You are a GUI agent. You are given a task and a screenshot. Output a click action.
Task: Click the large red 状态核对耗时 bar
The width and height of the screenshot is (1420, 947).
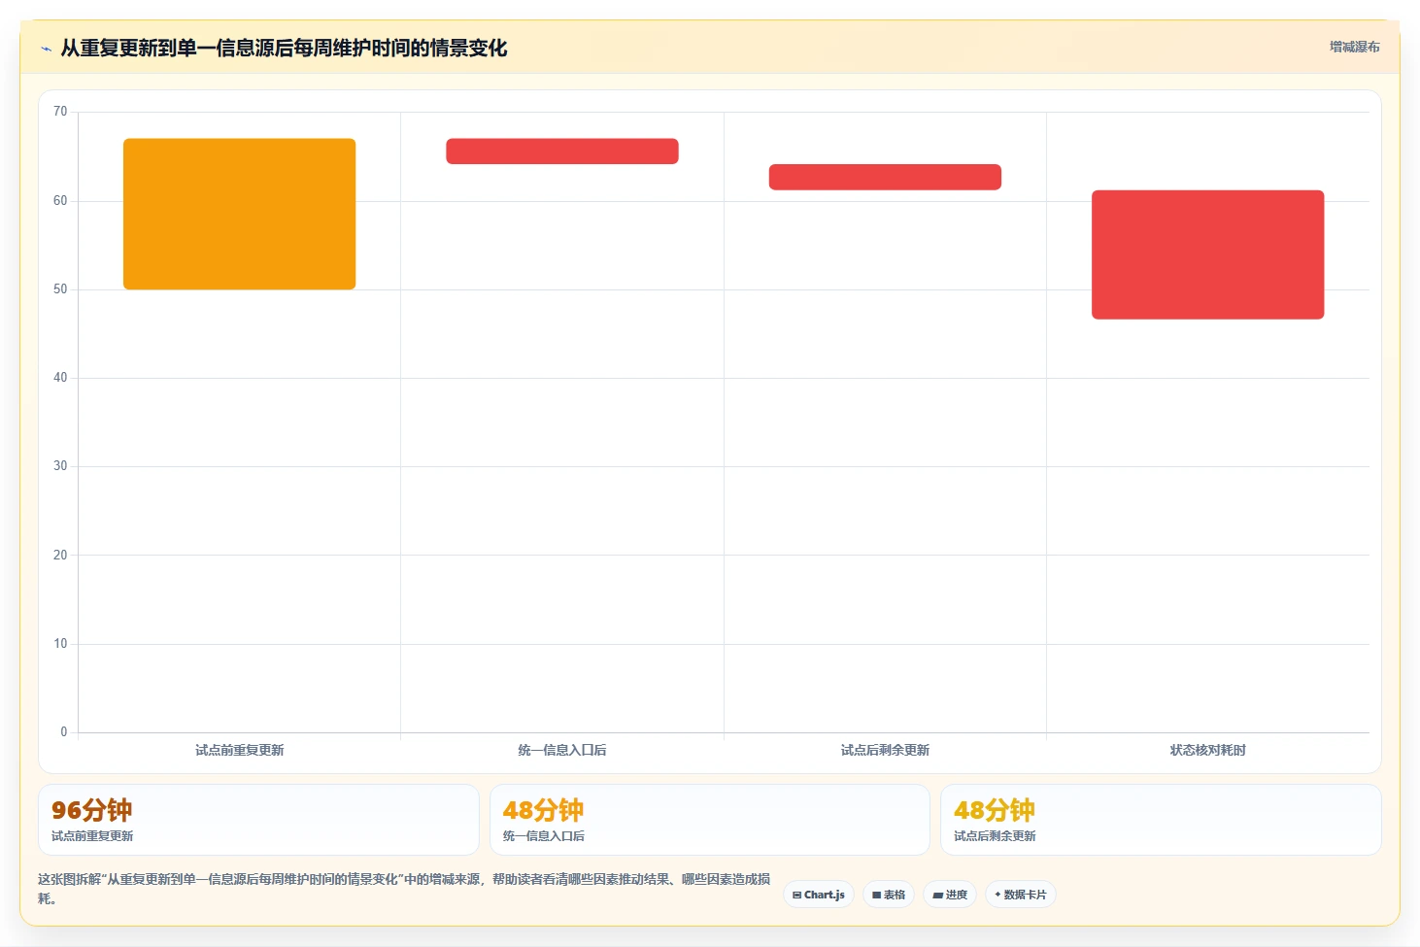pyautogui.click(x=1208, y=254)
